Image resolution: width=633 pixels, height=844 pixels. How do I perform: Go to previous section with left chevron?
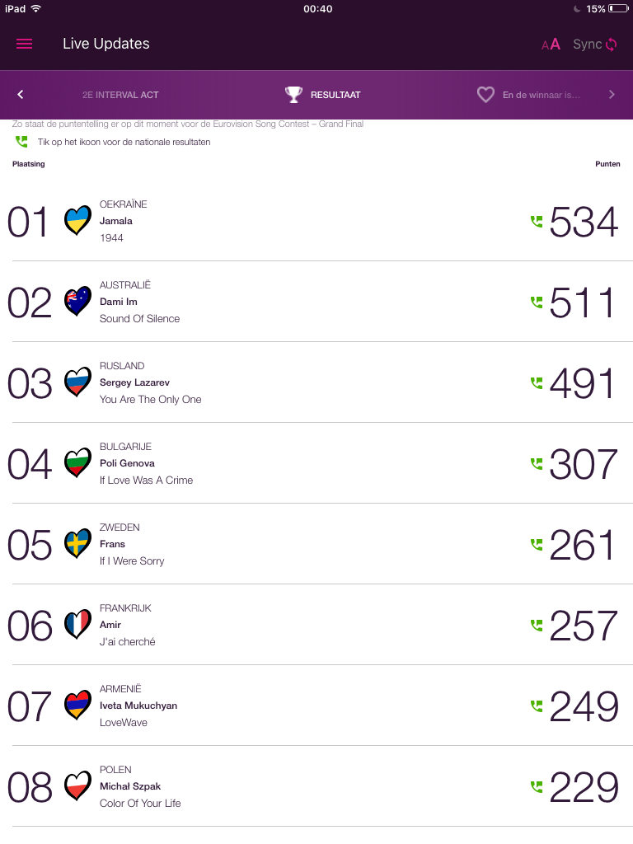tap(21, 95)
